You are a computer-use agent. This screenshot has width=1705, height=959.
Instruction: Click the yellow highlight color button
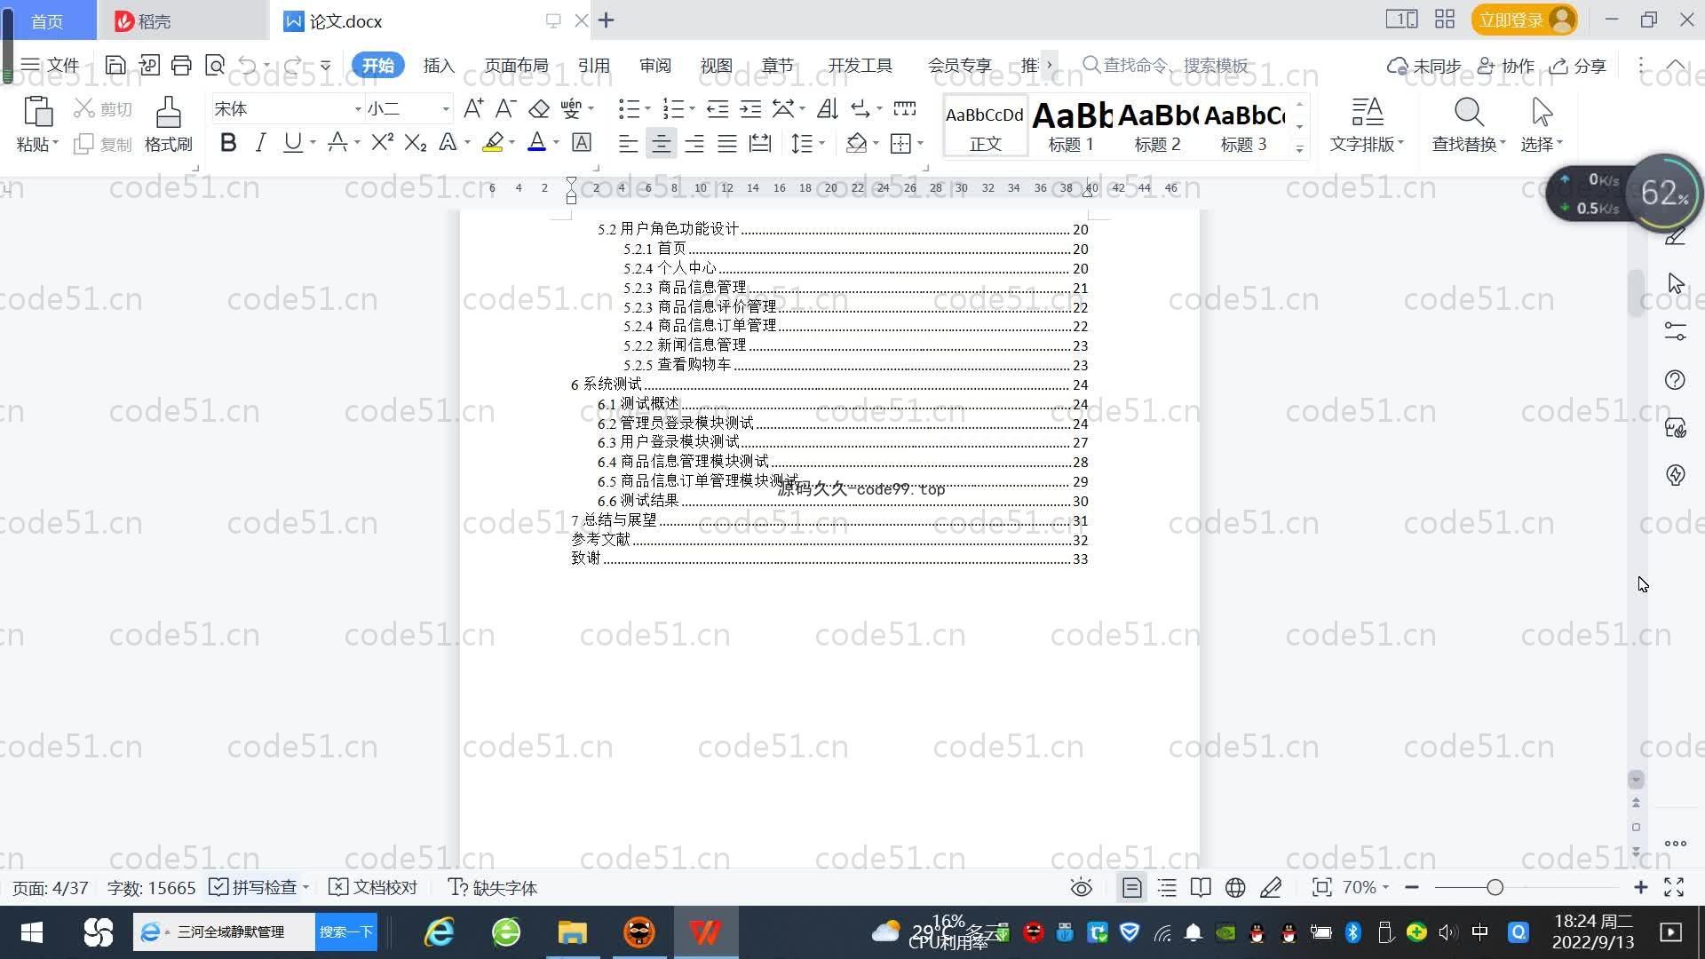(x=493, y=142)
